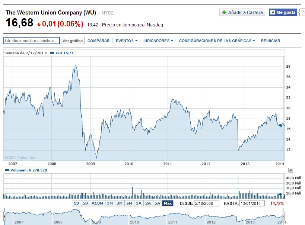Open the INDICADORES dropdown menu

158,41
